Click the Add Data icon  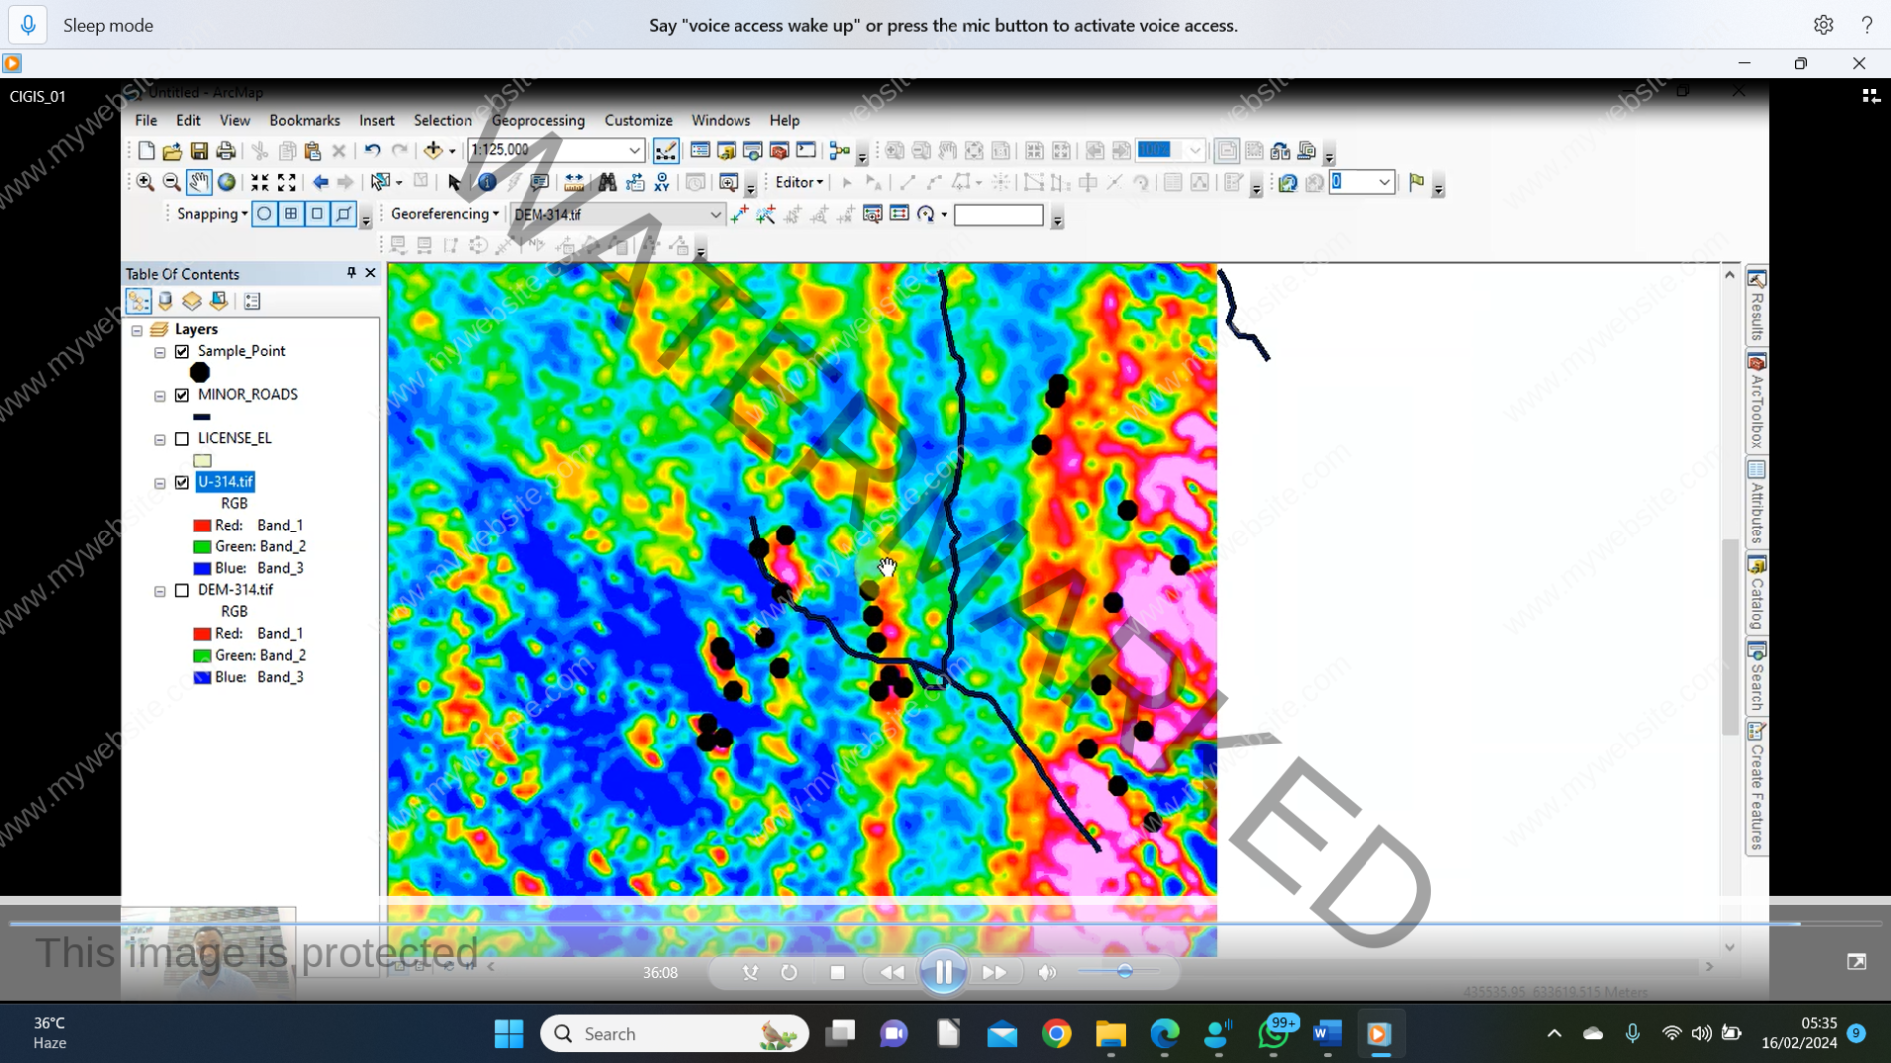[x=433, y=151]
